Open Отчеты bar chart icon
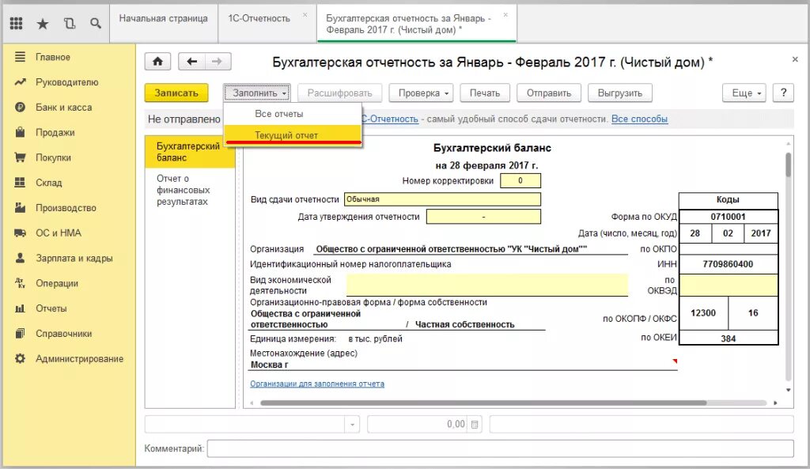810x469 pixels. pos(20,308)
